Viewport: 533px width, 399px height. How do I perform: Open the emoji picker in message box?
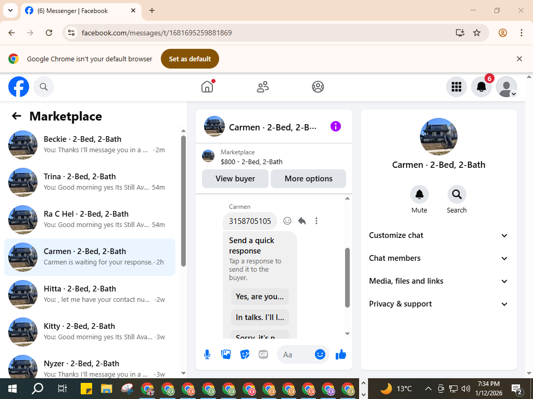pos(320,354)
